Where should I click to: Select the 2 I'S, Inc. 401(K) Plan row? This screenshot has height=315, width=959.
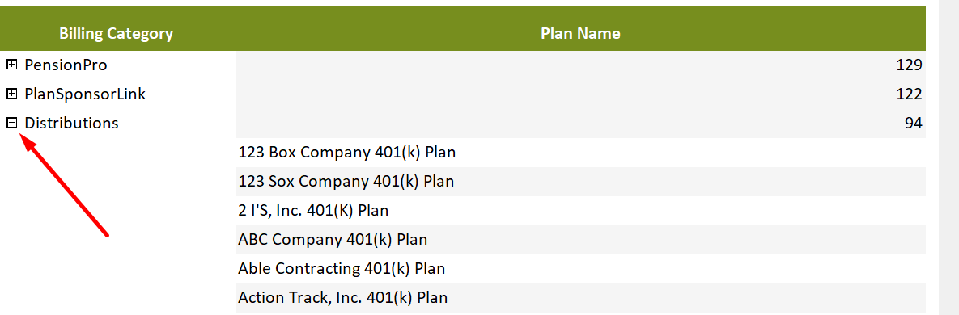coord(580,211)
